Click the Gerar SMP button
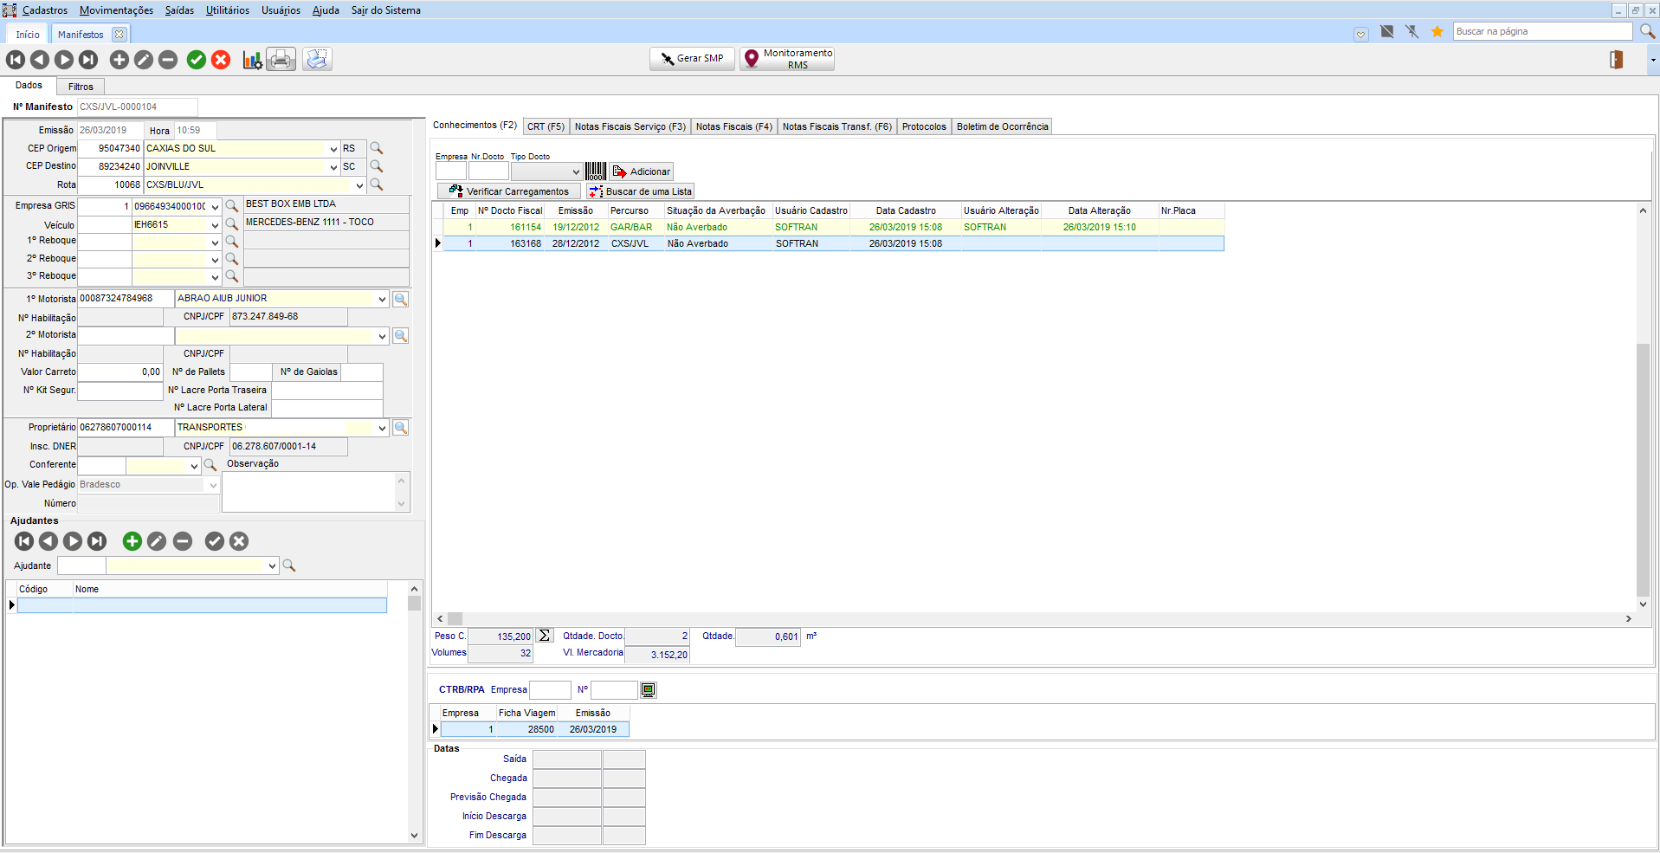Screen dimensions: 1660x853 pos(692,59)
